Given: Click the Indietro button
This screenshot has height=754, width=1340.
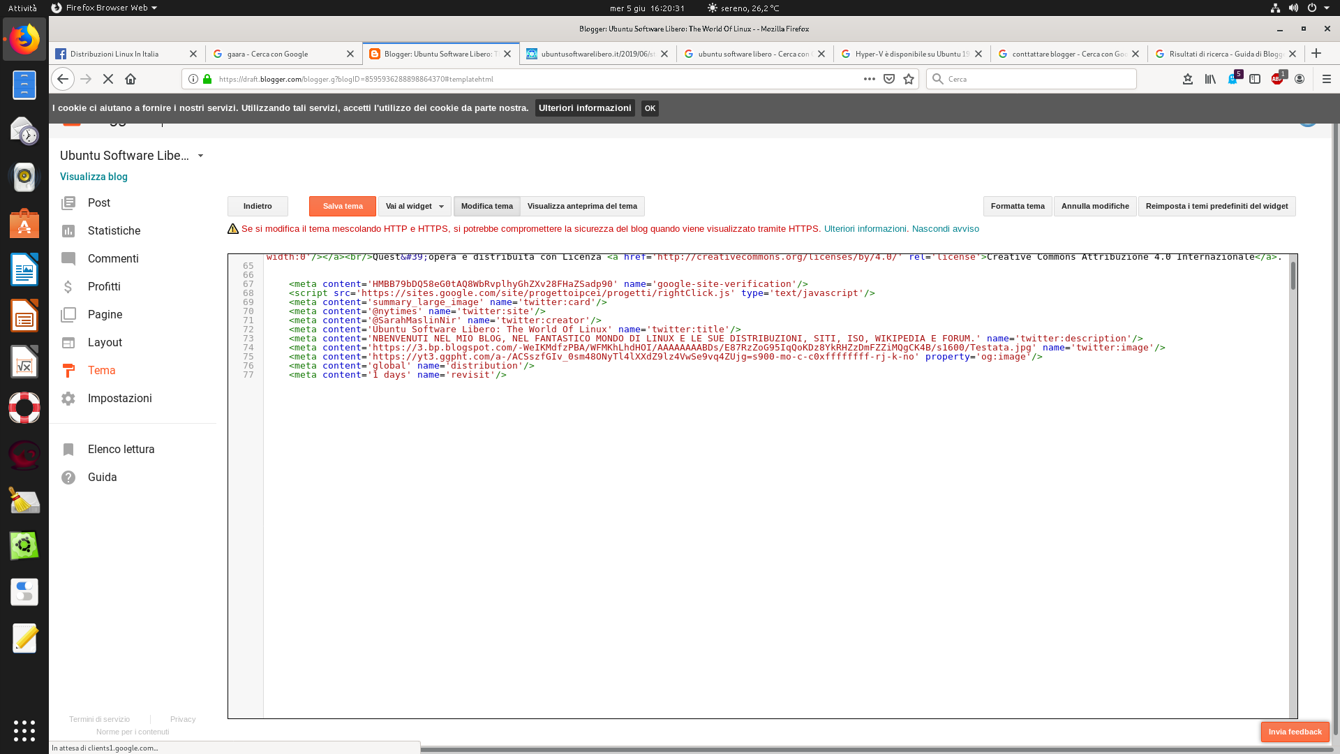Looking at the screenshot, I should 258,207.
